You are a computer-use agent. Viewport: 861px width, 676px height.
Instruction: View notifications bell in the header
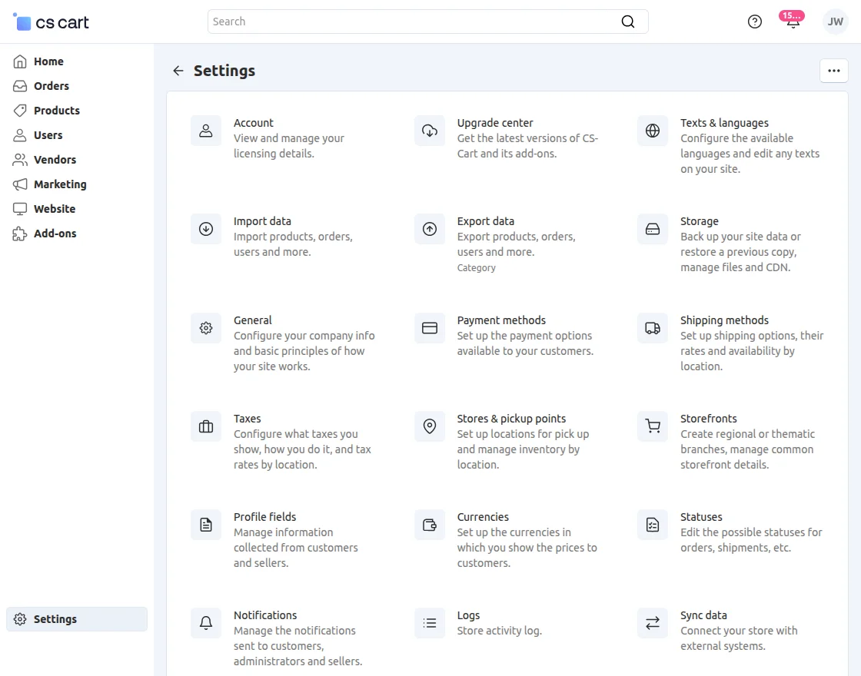click(x=793, y=22)
